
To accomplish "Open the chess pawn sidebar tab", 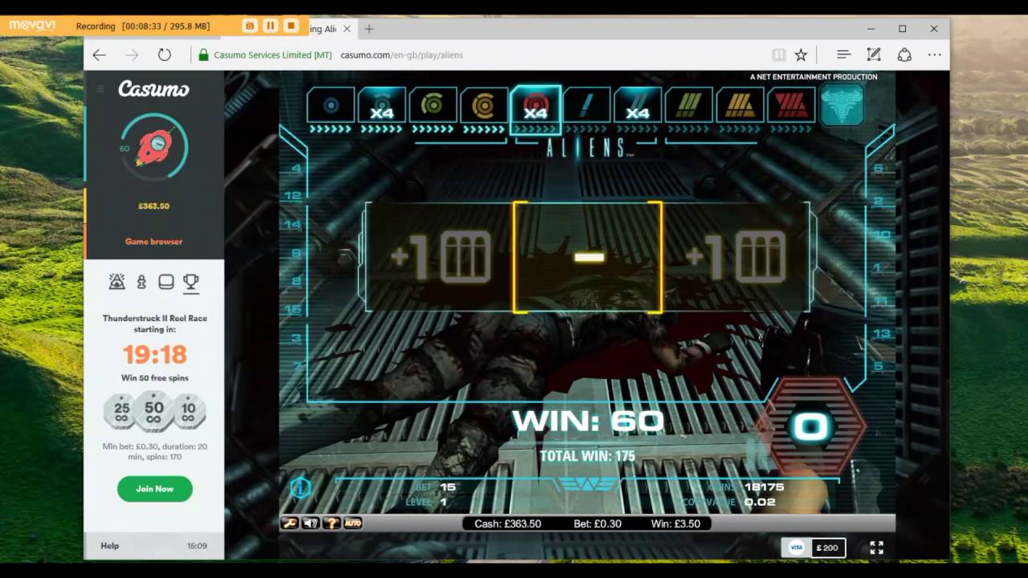I will tap(141, 282).
